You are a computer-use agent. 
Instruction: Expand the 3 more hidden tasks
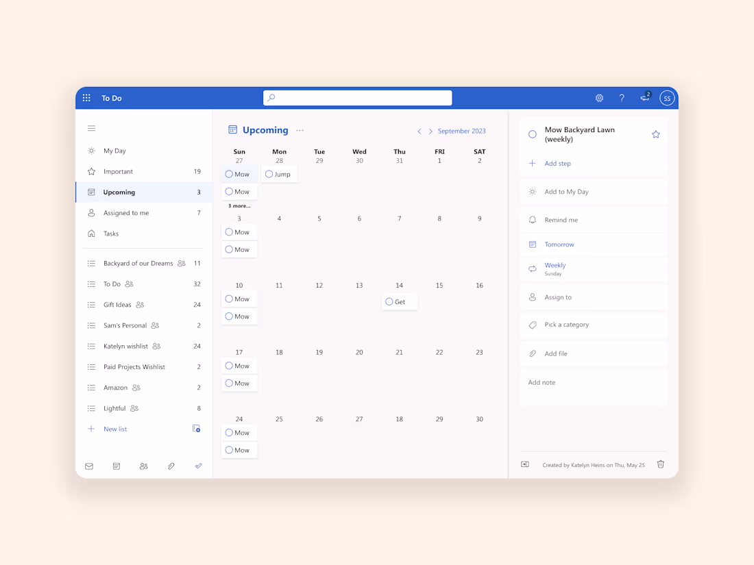coord(239,205)
